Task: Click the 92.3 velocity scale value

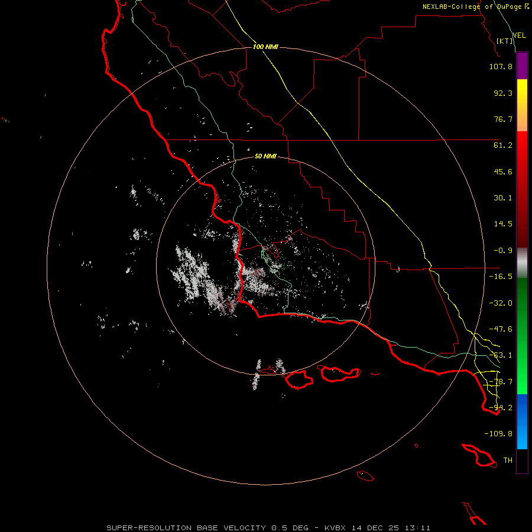Action: pyautogui.click(x=503, y=93)
